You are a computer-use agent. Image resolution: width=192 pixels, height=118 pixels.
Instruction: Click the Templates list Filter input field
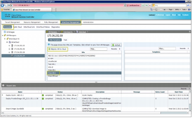coord(167,49)
